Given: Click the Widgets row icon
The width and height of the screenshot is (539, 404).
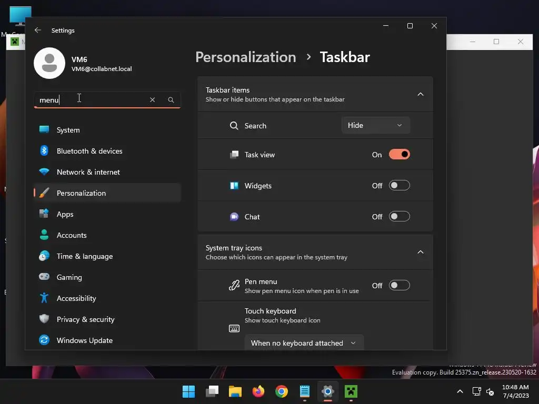Looking at the screenshot, I should click(234, 186).
